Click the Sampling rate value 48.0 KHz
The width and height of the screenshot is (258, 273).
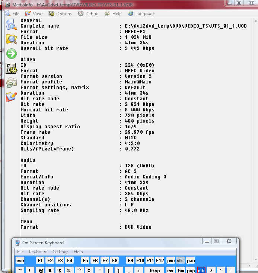(137, 210)
